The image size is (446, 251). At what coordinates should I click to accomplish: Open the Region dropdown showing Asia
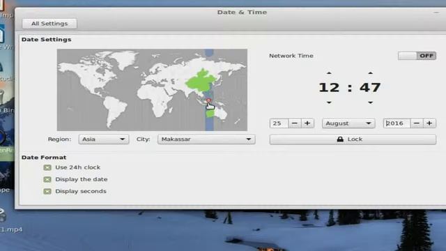104,139
